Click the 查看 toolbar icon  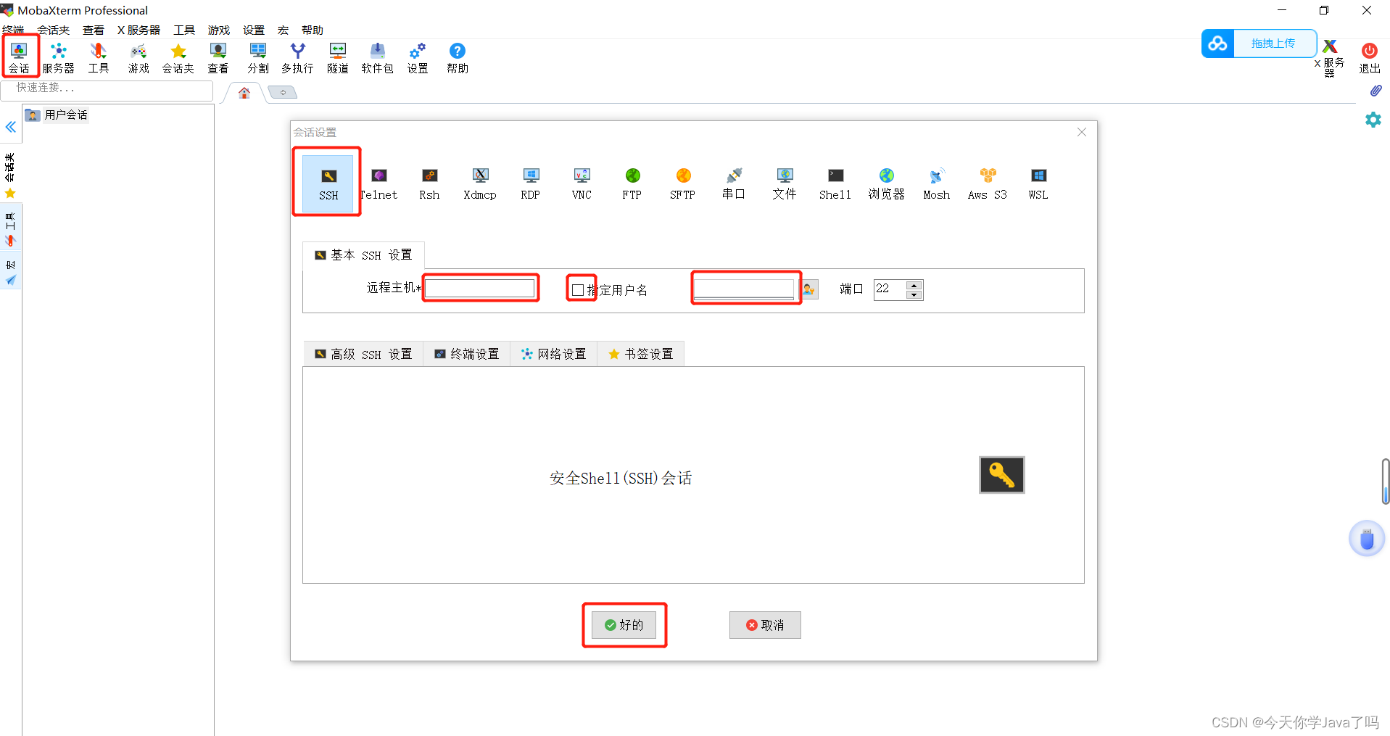tap(218, 57)
